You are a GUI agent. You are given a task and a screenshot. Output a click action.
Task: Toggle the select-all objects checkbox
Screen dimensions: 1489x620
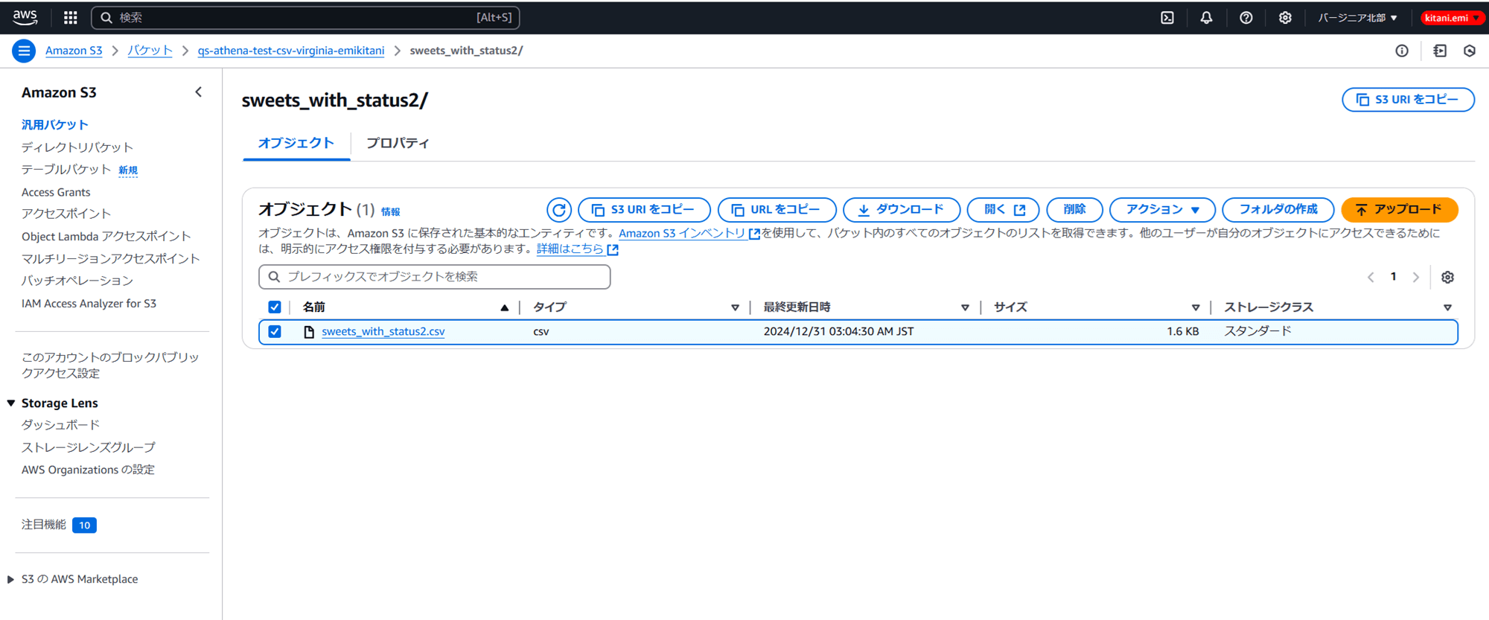(275, 307)
